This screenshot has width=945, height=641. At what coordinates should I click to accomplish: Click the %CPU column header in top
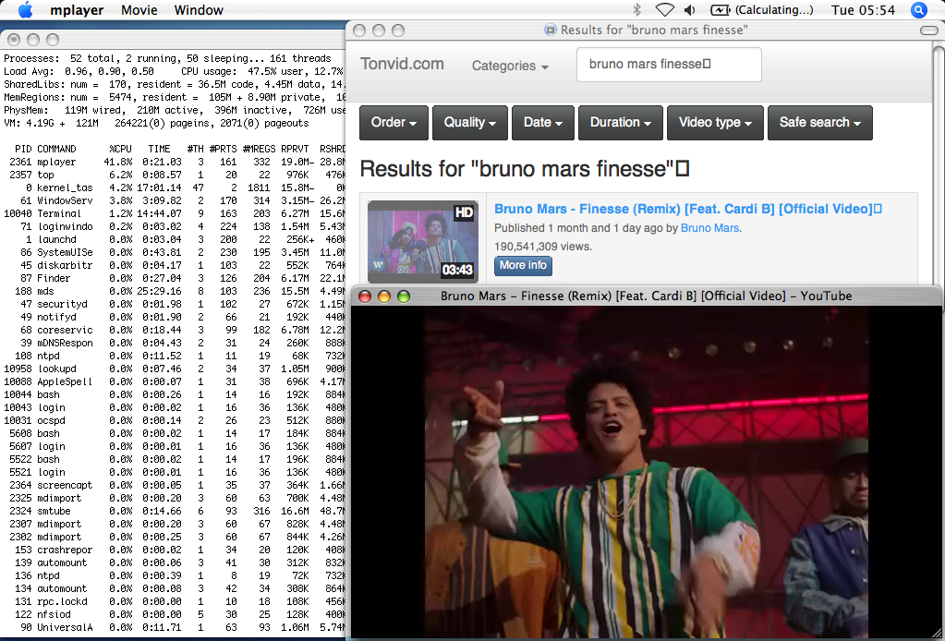pos(120,149)
